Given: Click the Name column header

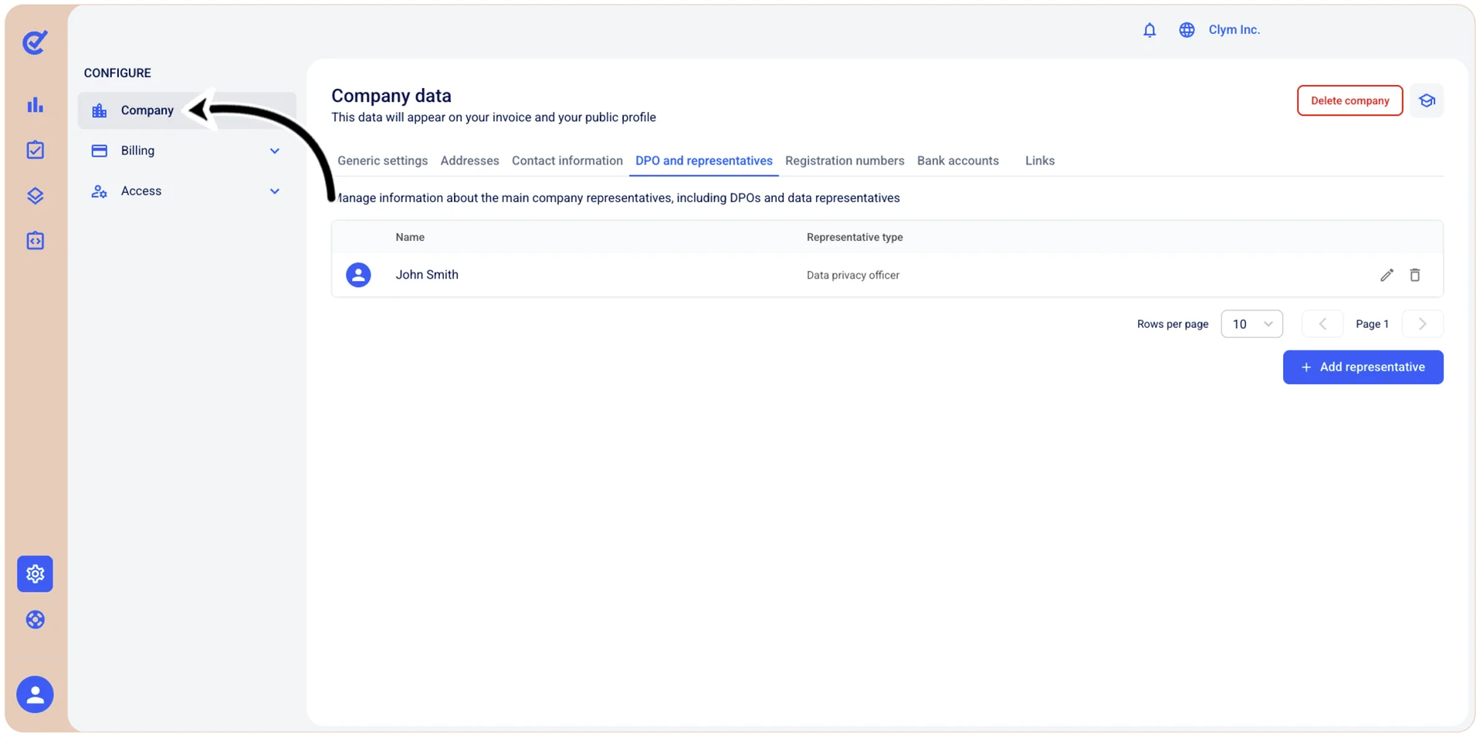Looking at the screenshot, I should [x=410, y=237].
